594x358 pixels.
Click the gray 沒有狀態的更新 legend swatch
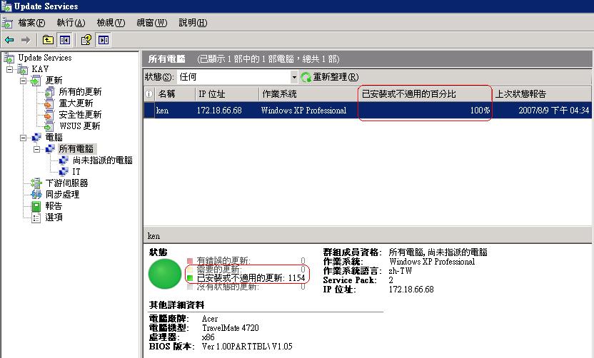(x=190, y=287)
